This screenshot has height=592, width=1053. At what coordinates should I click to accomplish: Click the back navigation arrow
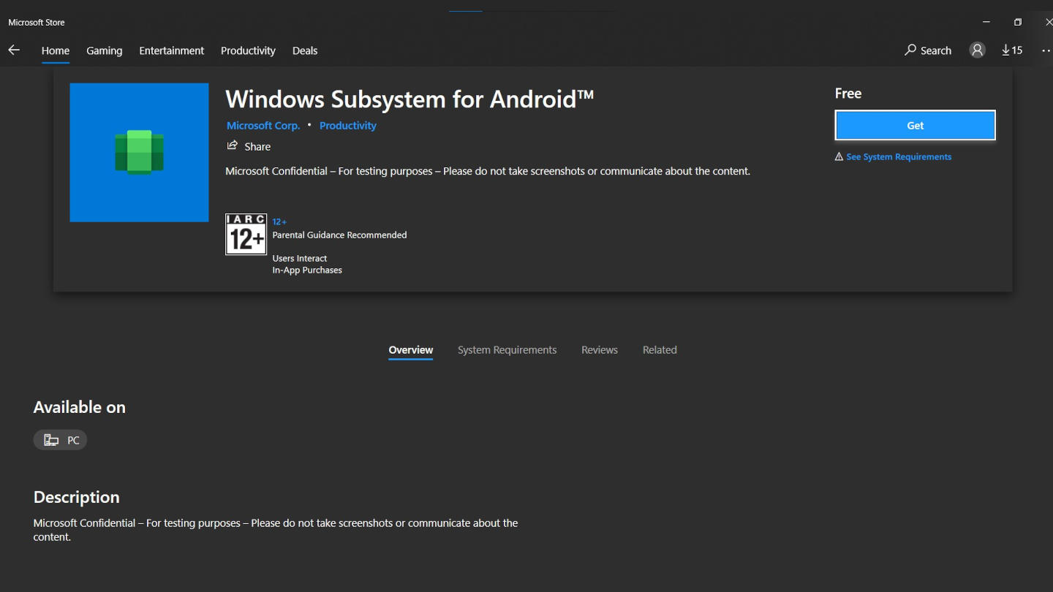point(14,50)
